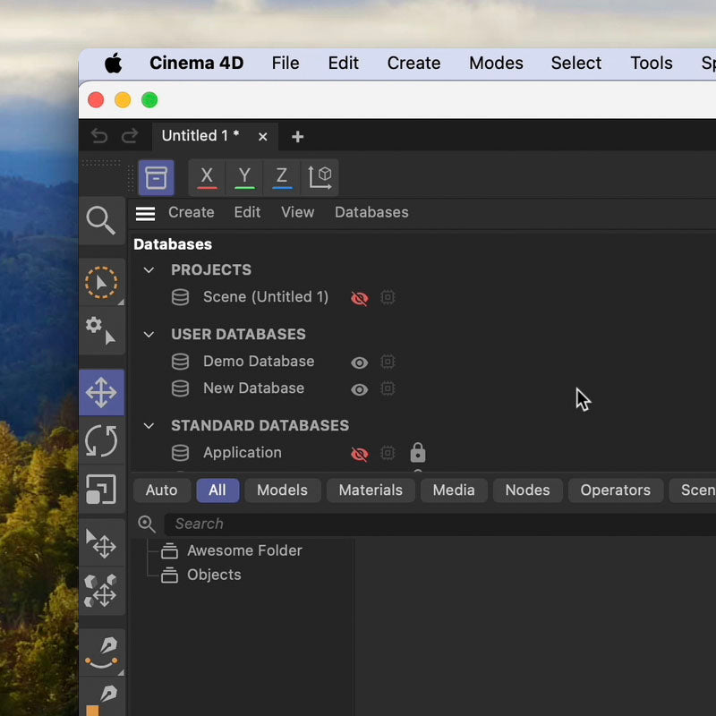Click the database icon beside Demo Database
This screenshot has width=716, height=716.
coord(180,362)
